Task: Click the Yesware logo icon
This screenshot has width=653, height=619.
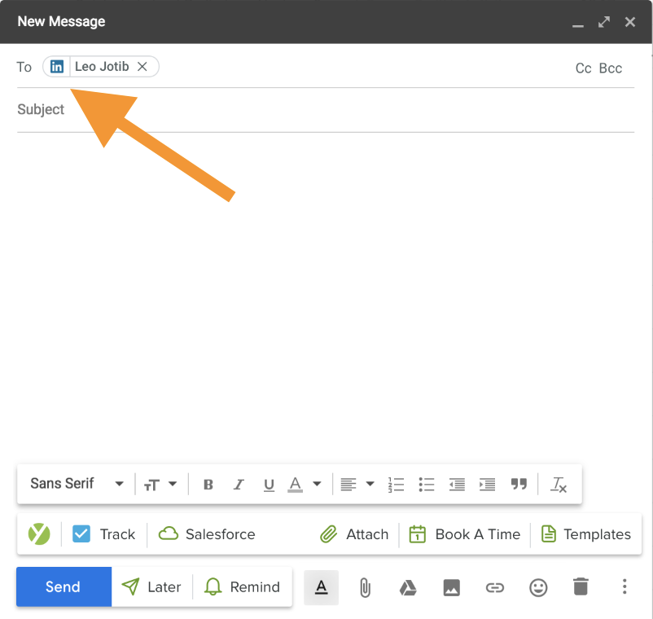Action: 39,534
